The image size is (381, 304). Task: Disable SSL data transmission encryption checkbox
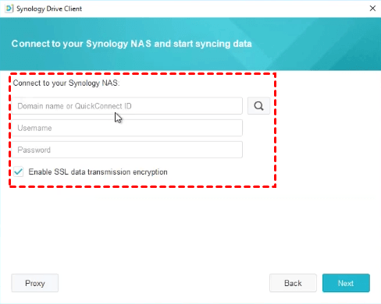pyautogui.click(x=19, y=171)
